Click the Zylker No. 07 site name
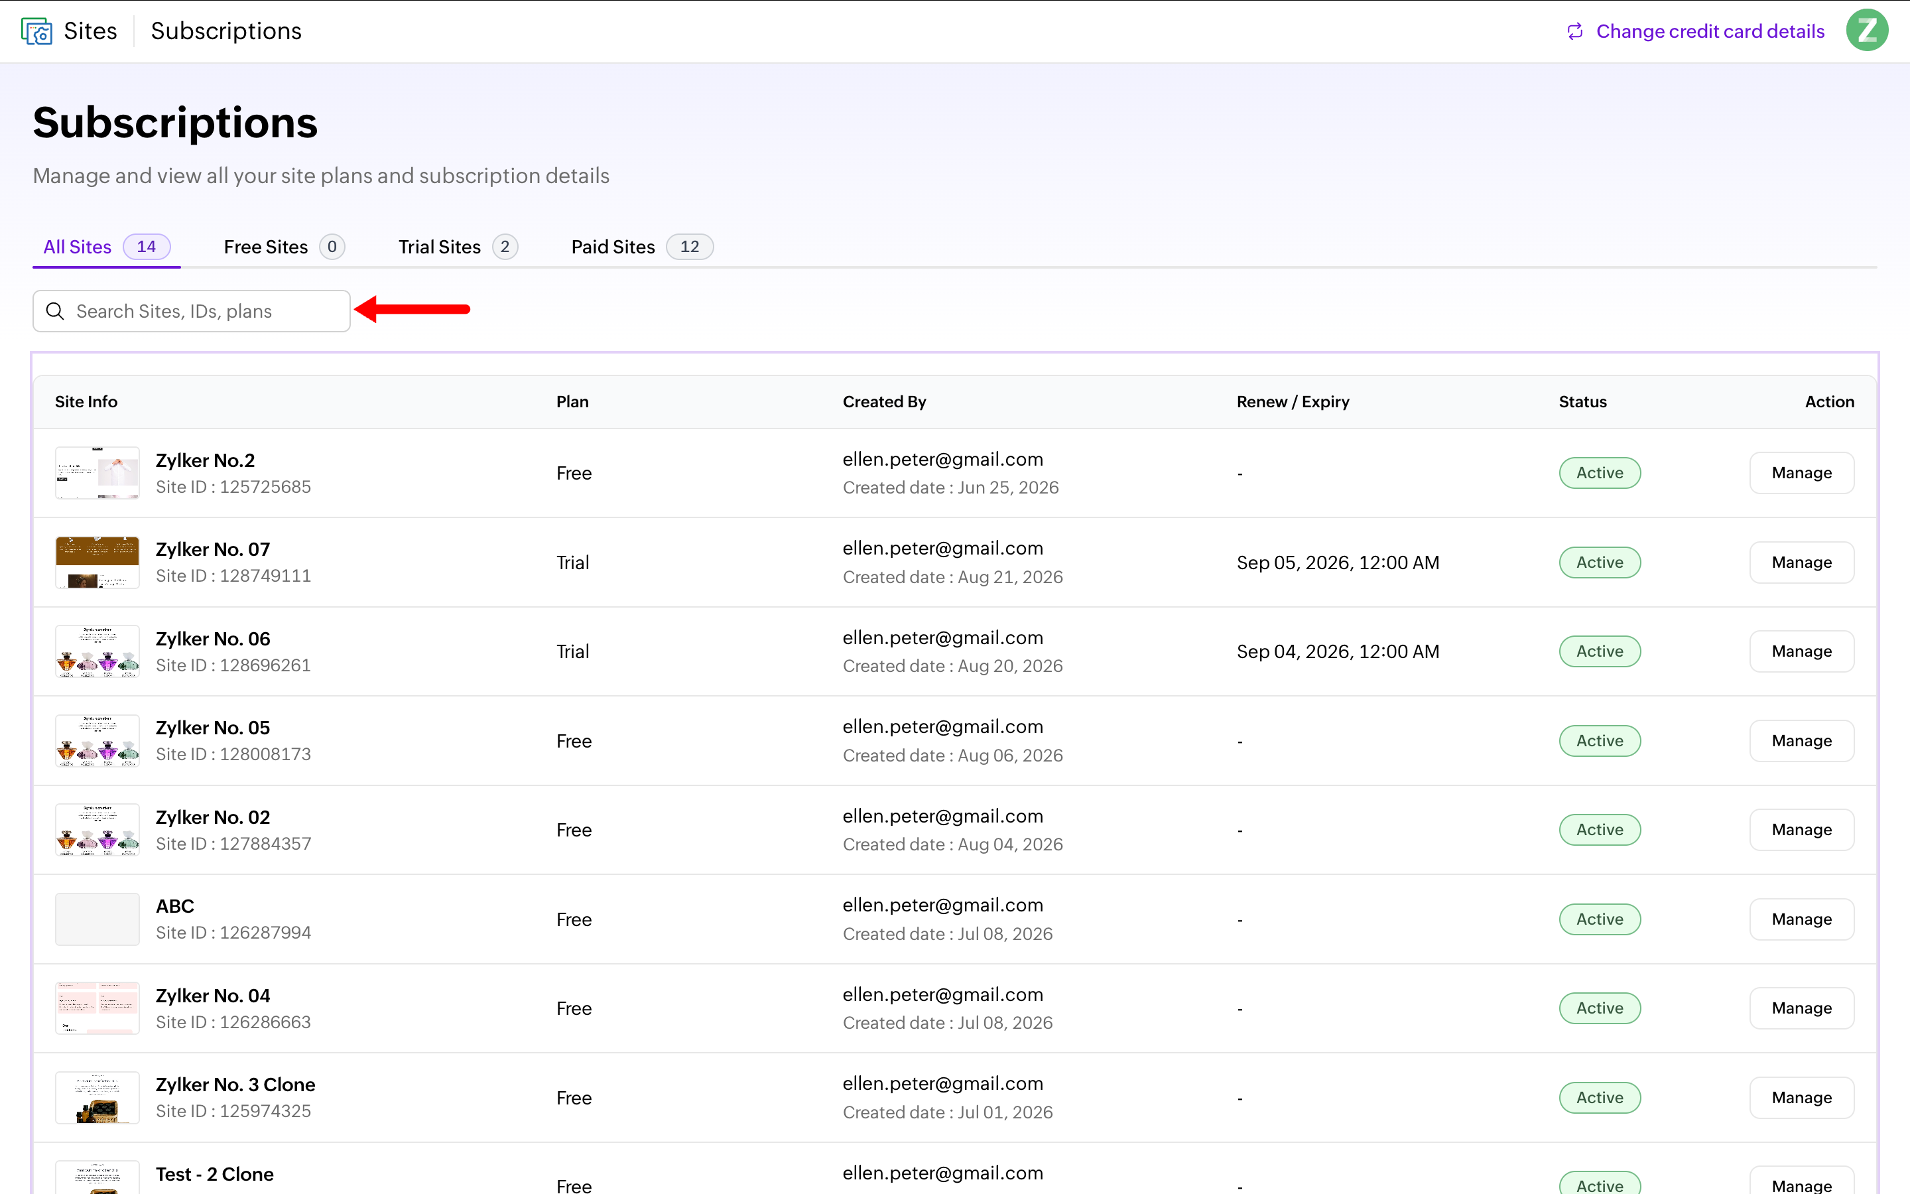The height and width of the screenshot is (1194, 1910). pyautogui.click(x=212, y=549)
